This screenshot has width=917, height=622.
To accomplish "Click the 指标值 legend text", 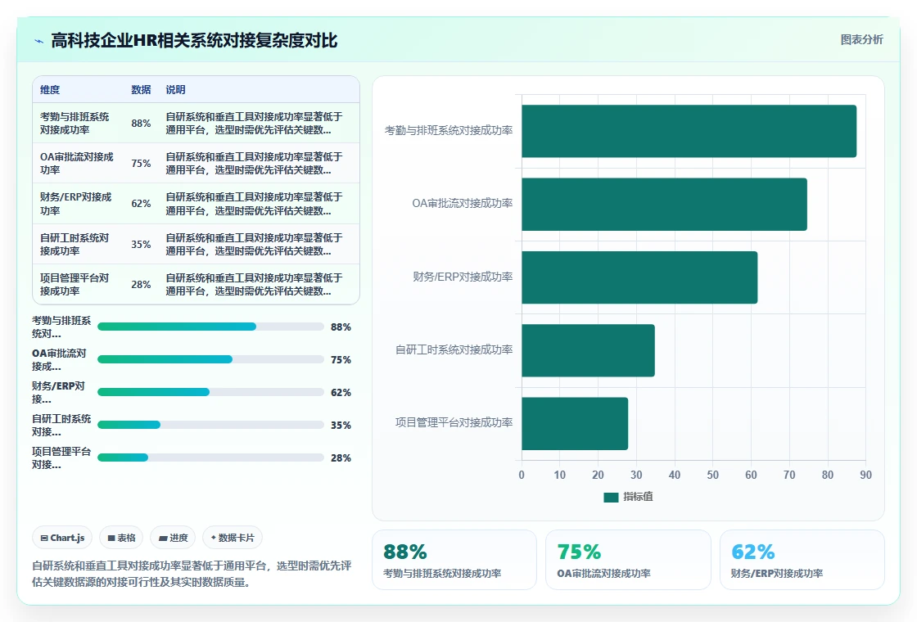I will point(638,497).
